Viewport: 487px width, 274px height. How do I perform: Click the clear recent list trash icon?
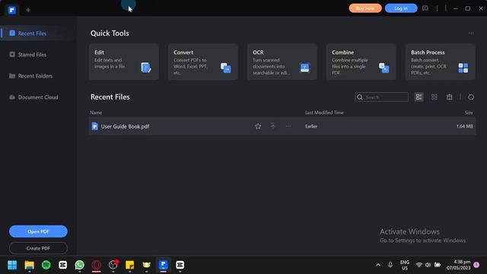click(450, 97)
